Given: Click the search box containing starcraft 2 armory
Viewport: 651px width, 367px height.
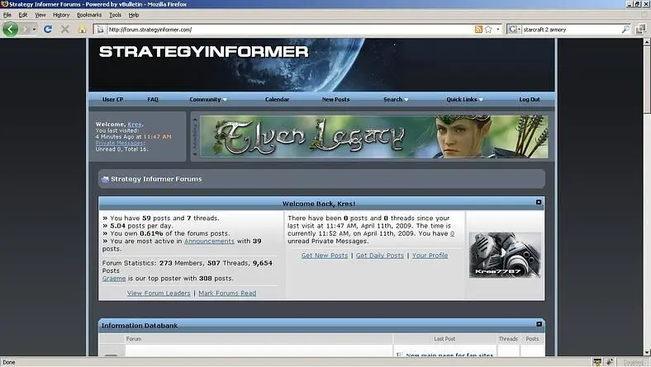Looking at the screenshot, I should point(571,30).
